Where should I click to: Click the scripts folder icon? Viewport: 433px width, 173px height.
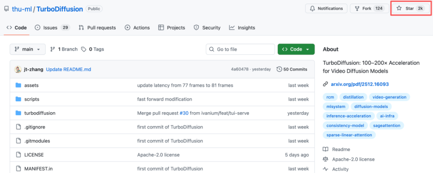[x=18, y=99]
